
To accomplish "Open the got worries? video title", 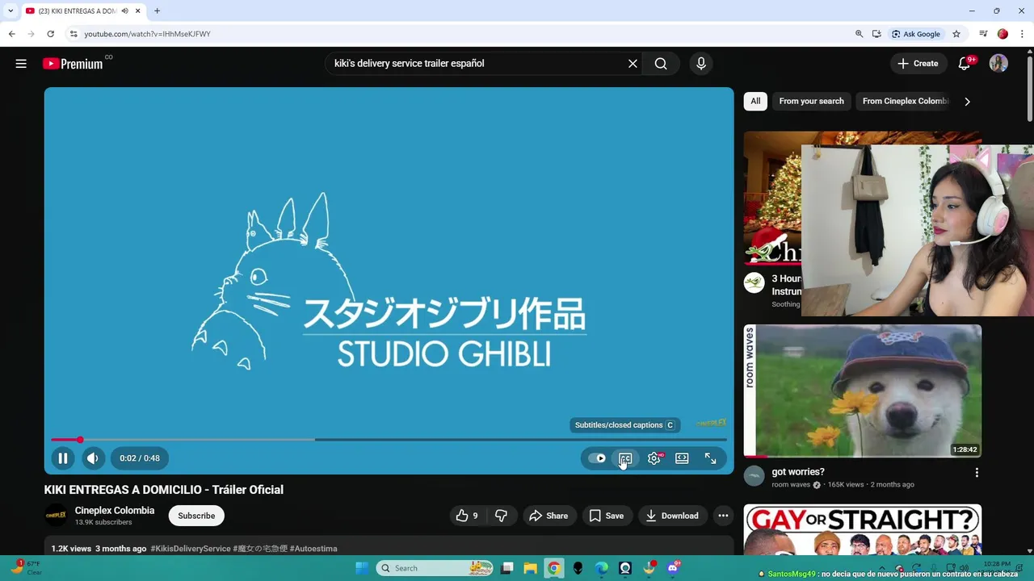I will click(x=798, y=472).
